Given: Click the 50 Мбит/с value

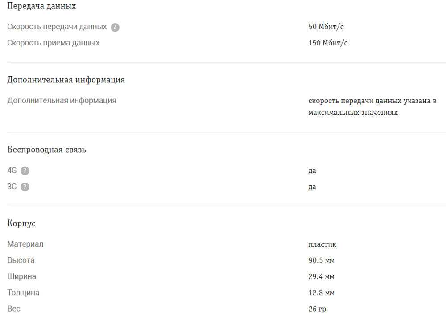Looking at the screenshot, I should (326, 27).
